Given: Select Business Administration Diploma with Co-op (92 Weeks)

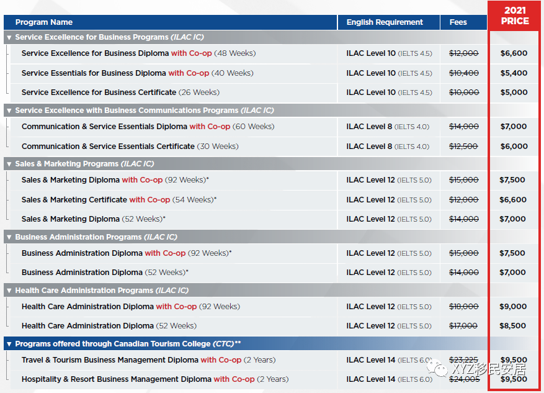Looking at the screenshot, I should 127,253.
